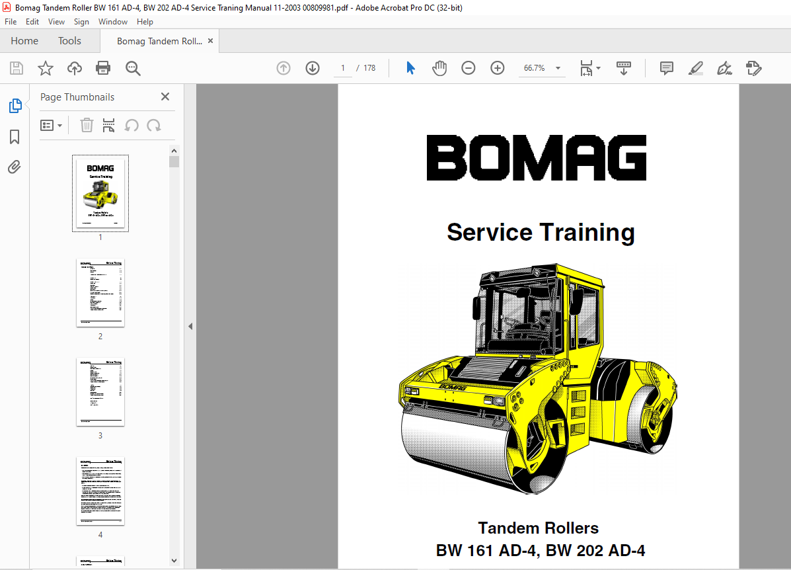Expand the page display options arrow

click(598, 68)
